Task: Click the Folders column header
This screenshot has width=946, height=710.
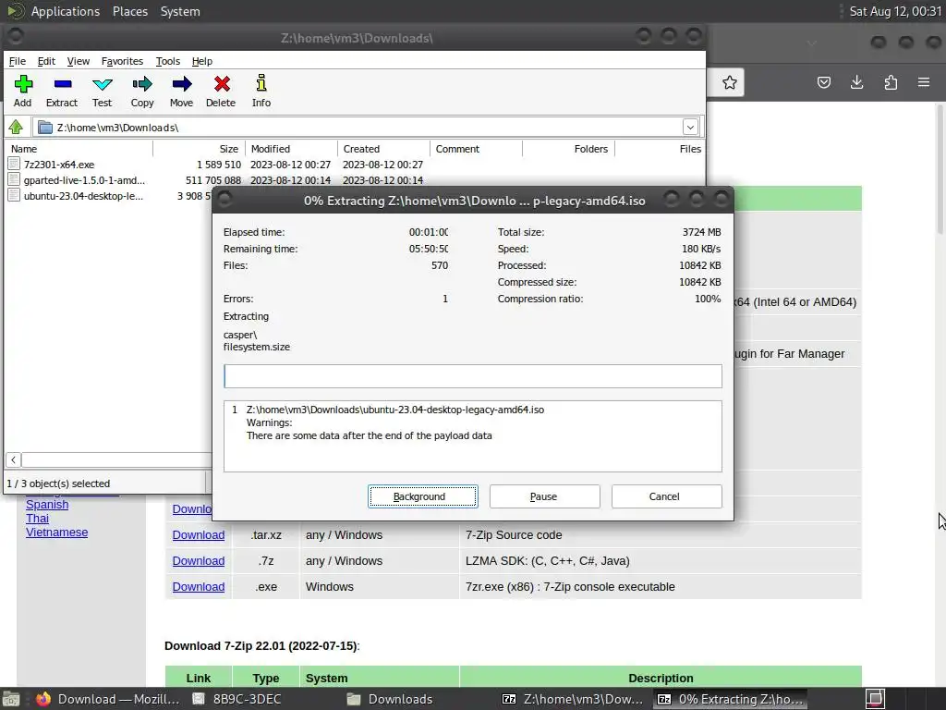Action: pos(568,149)
